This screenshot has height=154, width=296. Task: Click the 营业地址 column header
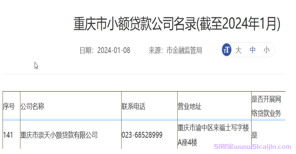click(189, 106)
